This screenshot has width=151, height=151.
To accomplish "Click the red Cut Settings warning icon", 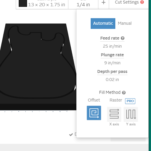I will tap(142, 2).
